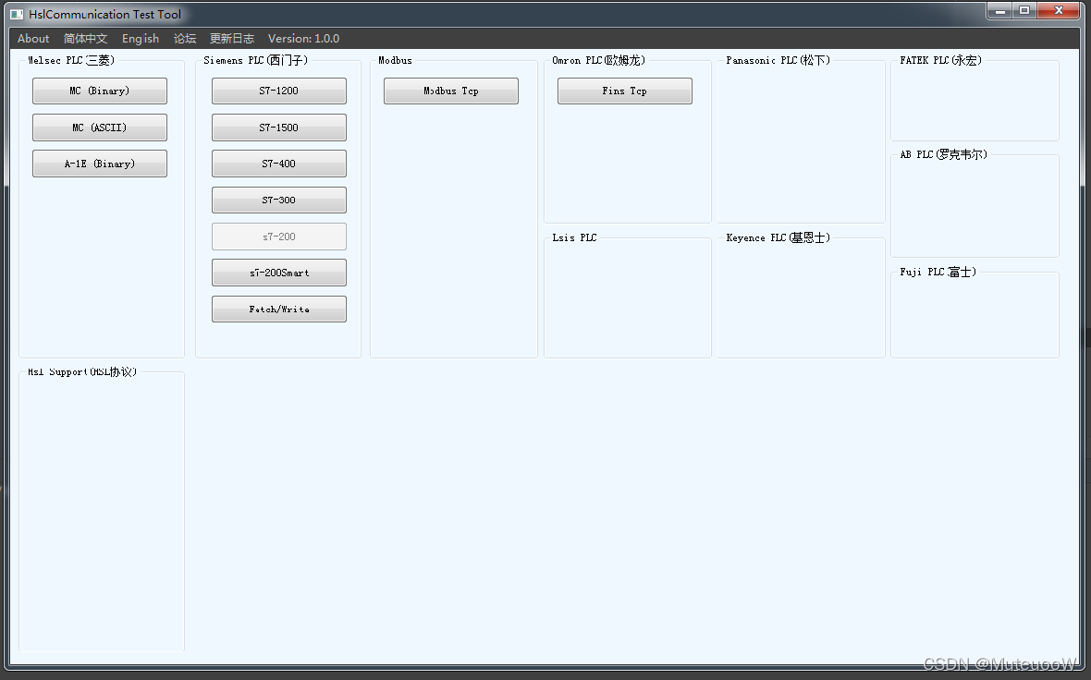The height and width of the screenshot is (680, 1091).
Task: Click the FATEK PLC (永宏) group label
Action: tap(940, 60)
